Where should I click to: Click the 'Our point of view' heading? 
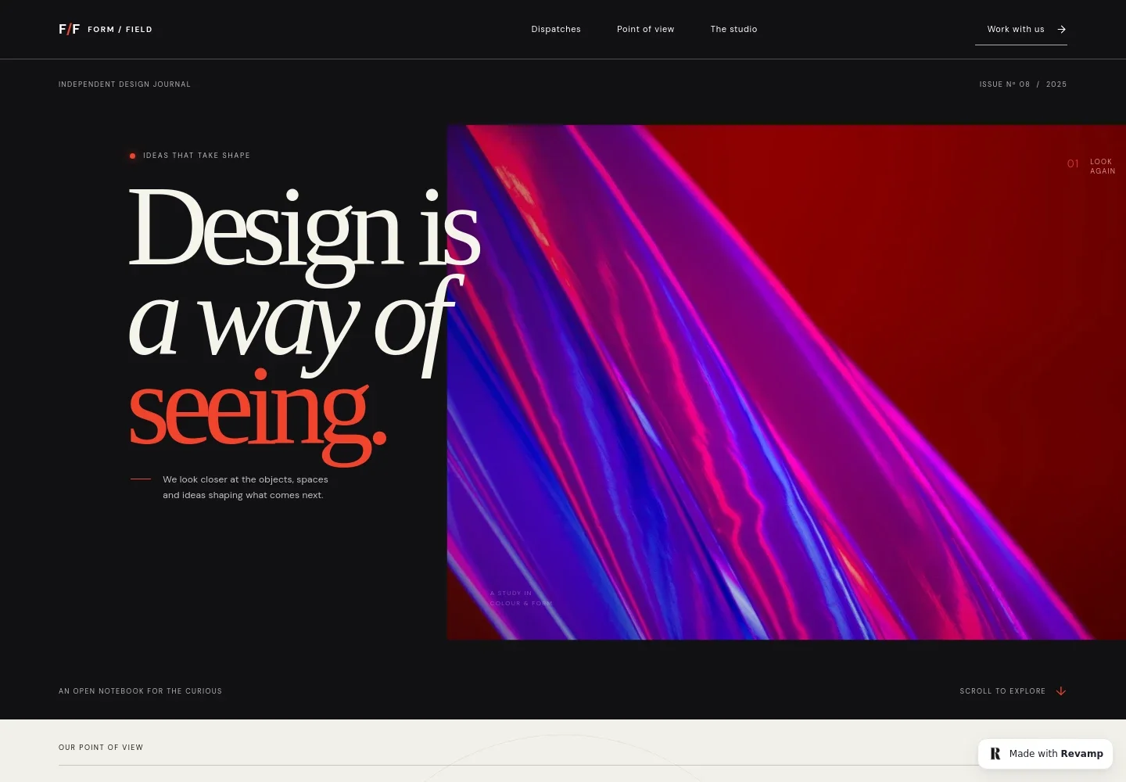point(101,748)
